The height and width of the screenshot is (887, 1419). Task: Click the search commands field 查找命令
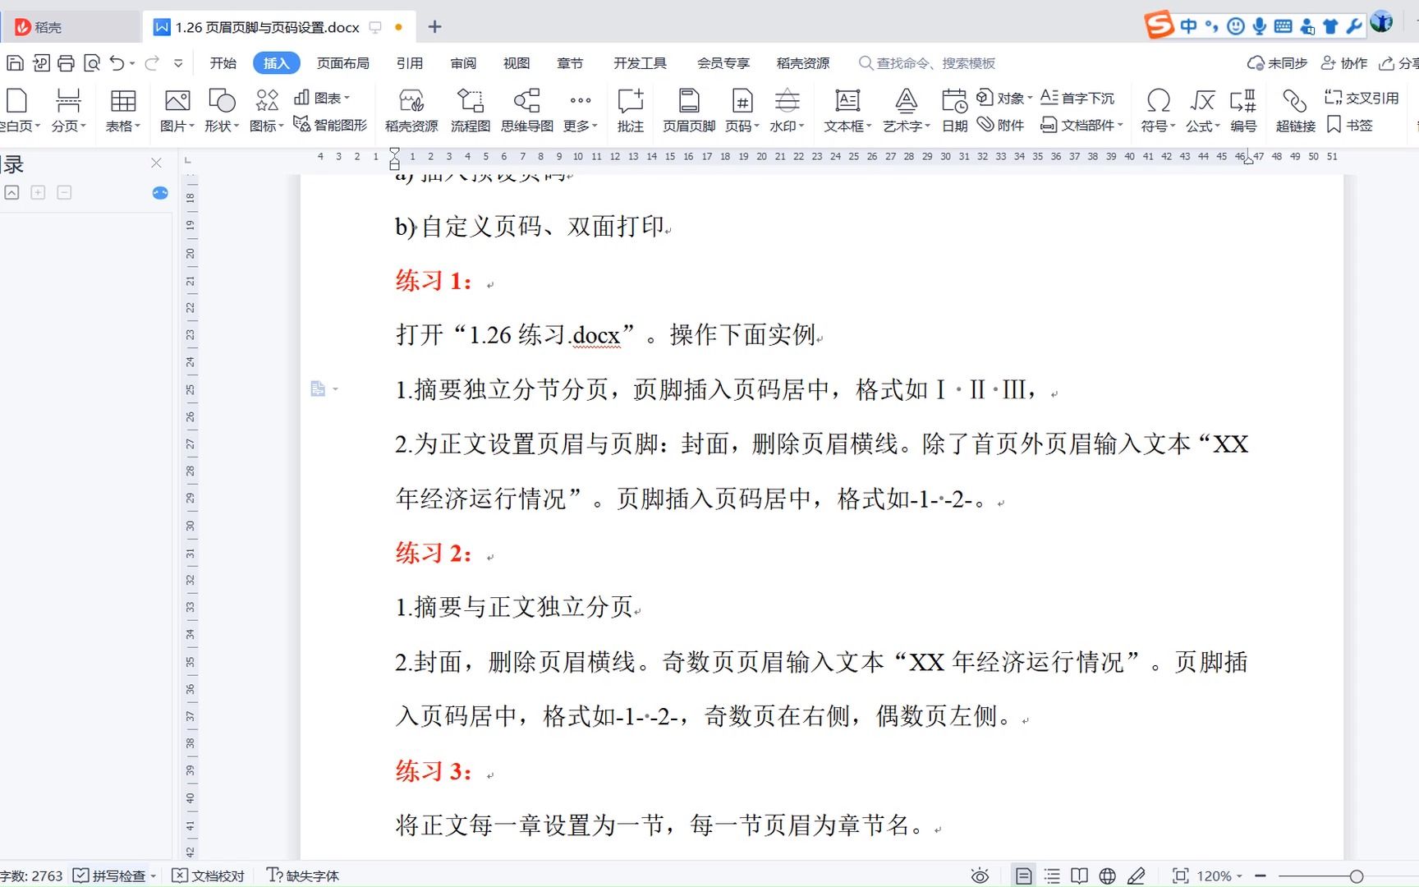927,63
